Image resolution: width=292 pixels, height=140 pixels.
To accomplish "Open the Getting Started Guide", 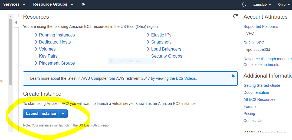I will click(262, 85).
